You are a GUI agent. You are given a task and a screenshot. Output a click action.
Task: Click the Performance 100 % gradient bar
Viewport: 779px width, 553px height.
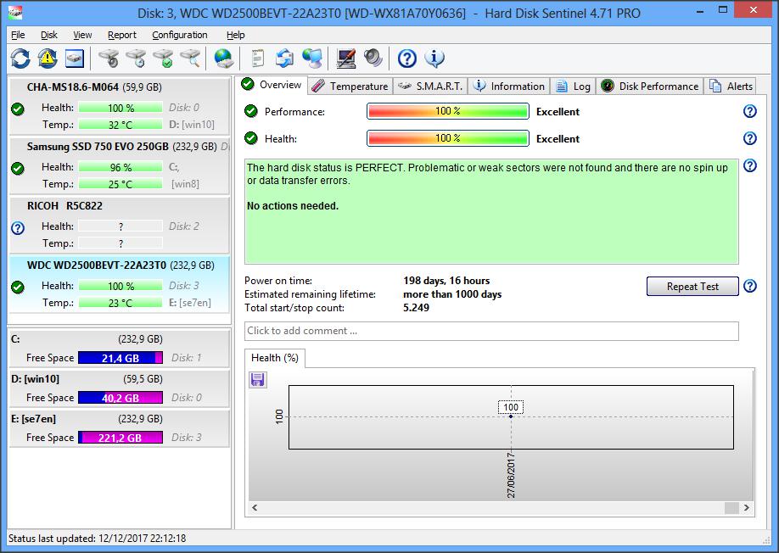click(447, 111)
